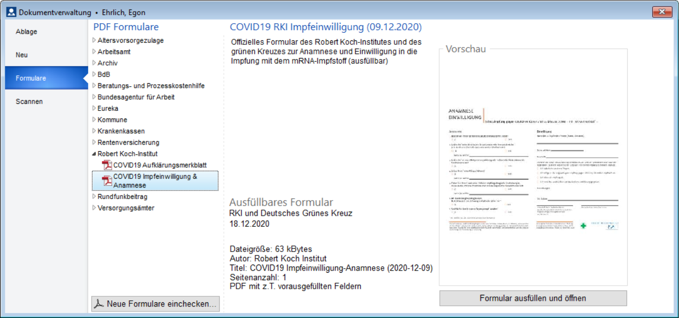
Task: Expand the Krankenkassen folder arrow
Action: [x=94, y=131]
